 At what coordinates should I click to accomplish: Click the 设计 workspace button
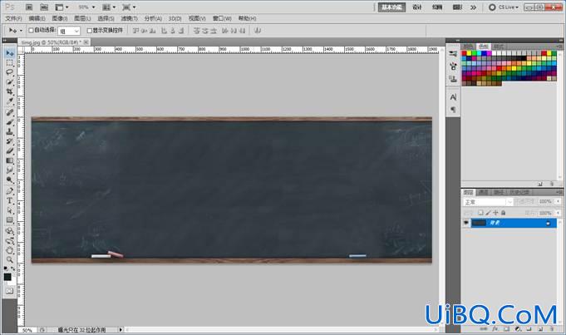coord(417,7)
